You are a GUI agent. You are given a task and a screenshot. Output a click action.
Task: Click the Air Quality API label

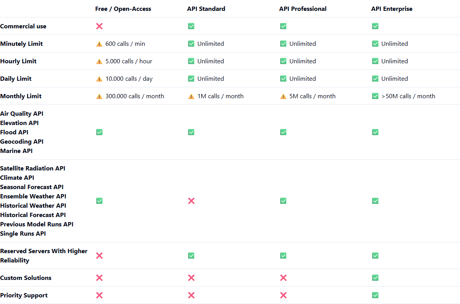coord(22,113)
